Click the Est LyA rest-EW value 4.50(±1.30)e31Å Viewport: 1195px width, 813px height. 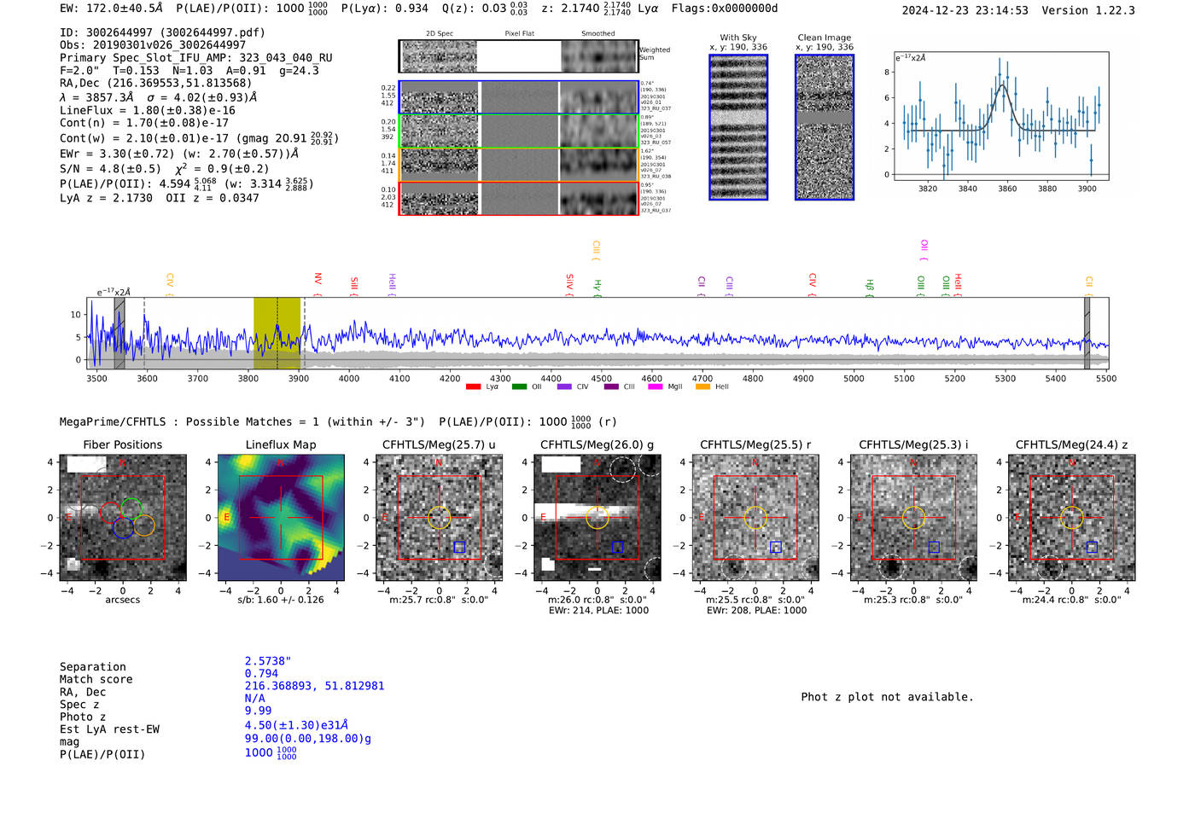pos(296,725)
